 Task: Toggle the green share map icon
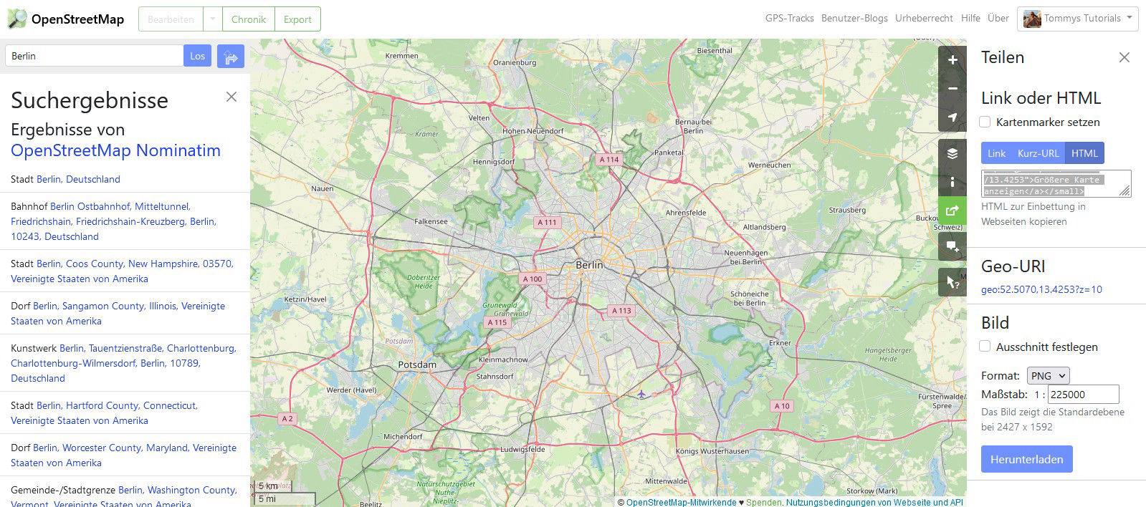tap(952, 211)
